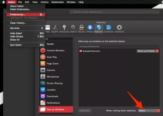Expand the Services submenu
This screenshot has width=163, height=116.
click(26, 28)
